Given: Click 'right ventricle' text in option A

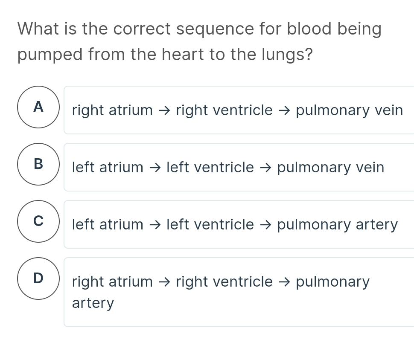Looking at the screenshot, I should click(224, 110).
